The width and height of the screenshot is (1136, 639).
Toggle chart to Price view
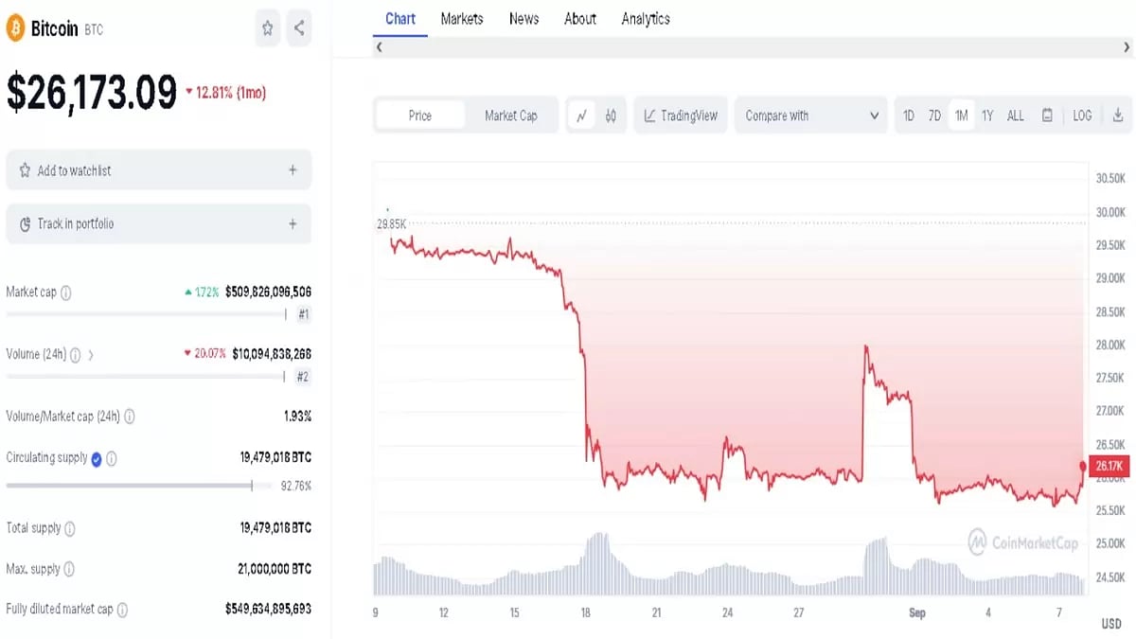tap(420, 115)
